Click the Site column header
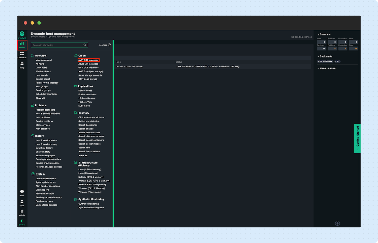This screenshot has width=378, height=243. (119, 62)
